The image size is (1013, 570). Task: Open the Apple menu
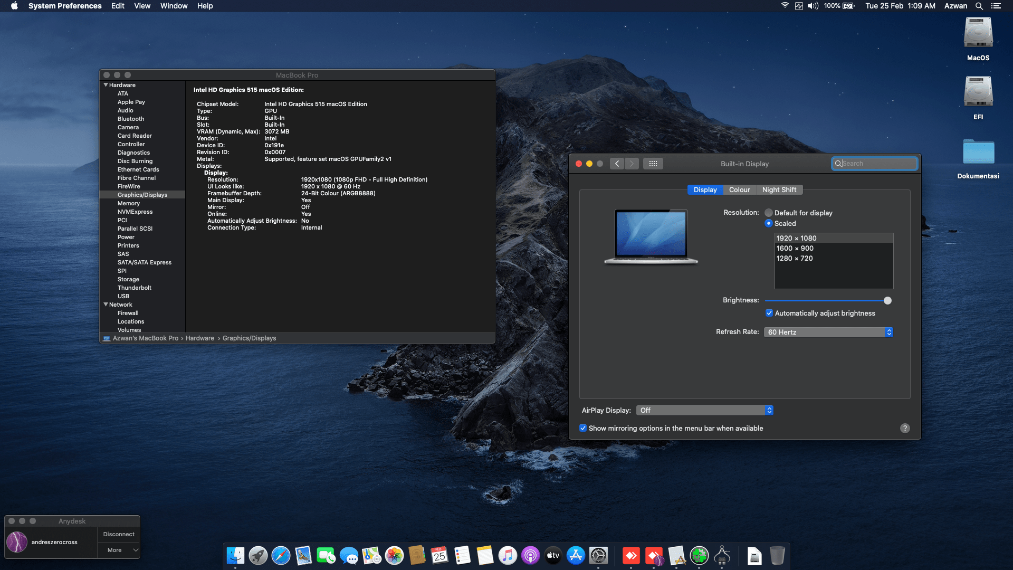pos(14,6)
